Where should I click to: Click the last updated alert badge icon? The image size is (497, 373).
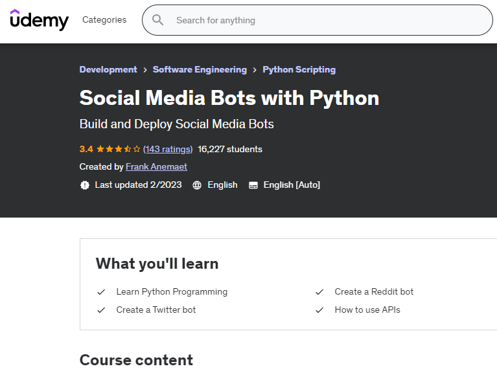84,185
